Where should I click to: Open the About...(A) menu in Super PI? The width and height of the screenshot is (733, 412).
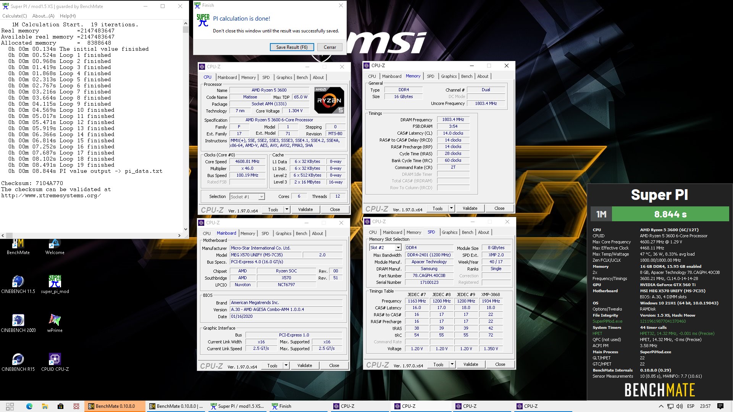click(x=44, y=16)
